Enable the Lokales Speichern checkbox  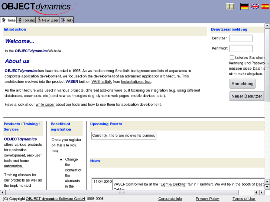pos(232,57)
